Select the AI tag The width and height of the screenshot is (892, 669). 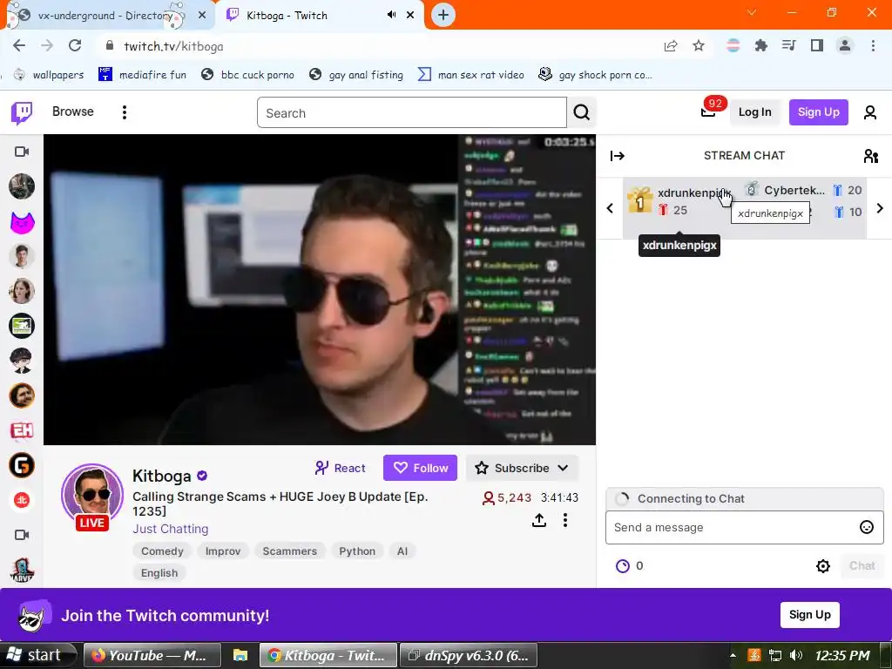coord(402,551)
